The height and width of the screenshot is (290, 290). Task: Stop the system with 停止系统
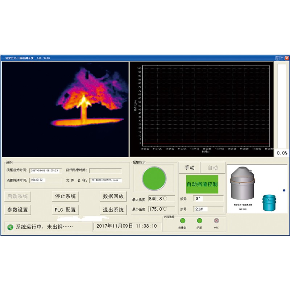(66, 196)
